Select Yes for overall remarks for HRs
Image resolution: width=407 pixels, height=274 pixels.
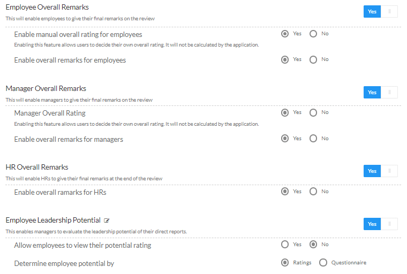coord(285,192)
